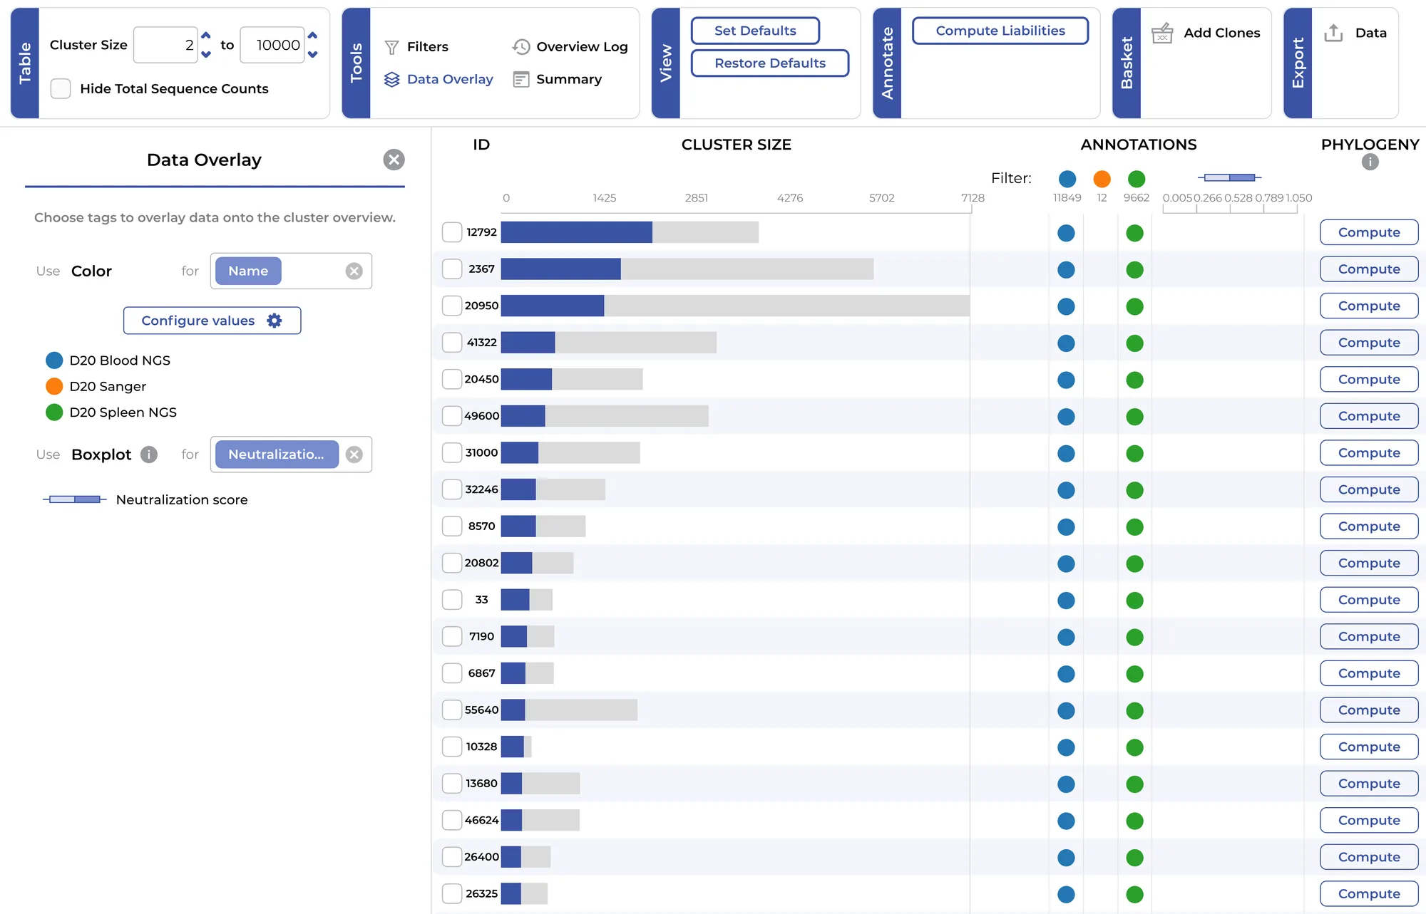Filter by blue D20 Blood NGS dot

pos(1067,179)
